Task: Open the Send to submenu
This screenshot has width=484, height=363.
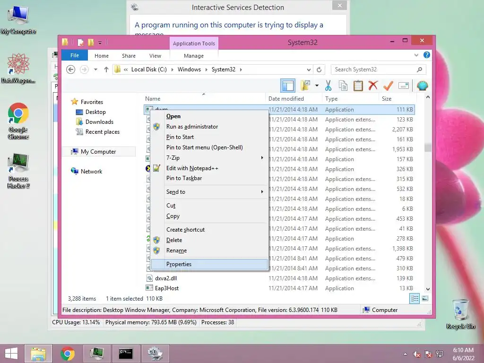Action: pyautogui.click(x=209, y=192)
